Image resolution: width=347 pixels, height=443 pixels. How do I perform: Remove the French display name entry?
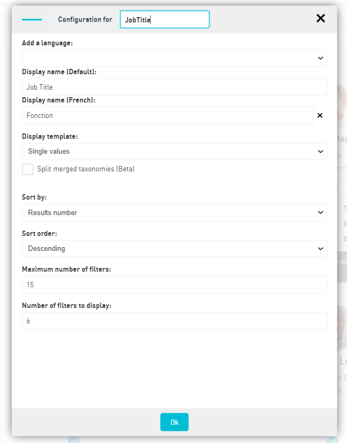click(x=320, y=115)
